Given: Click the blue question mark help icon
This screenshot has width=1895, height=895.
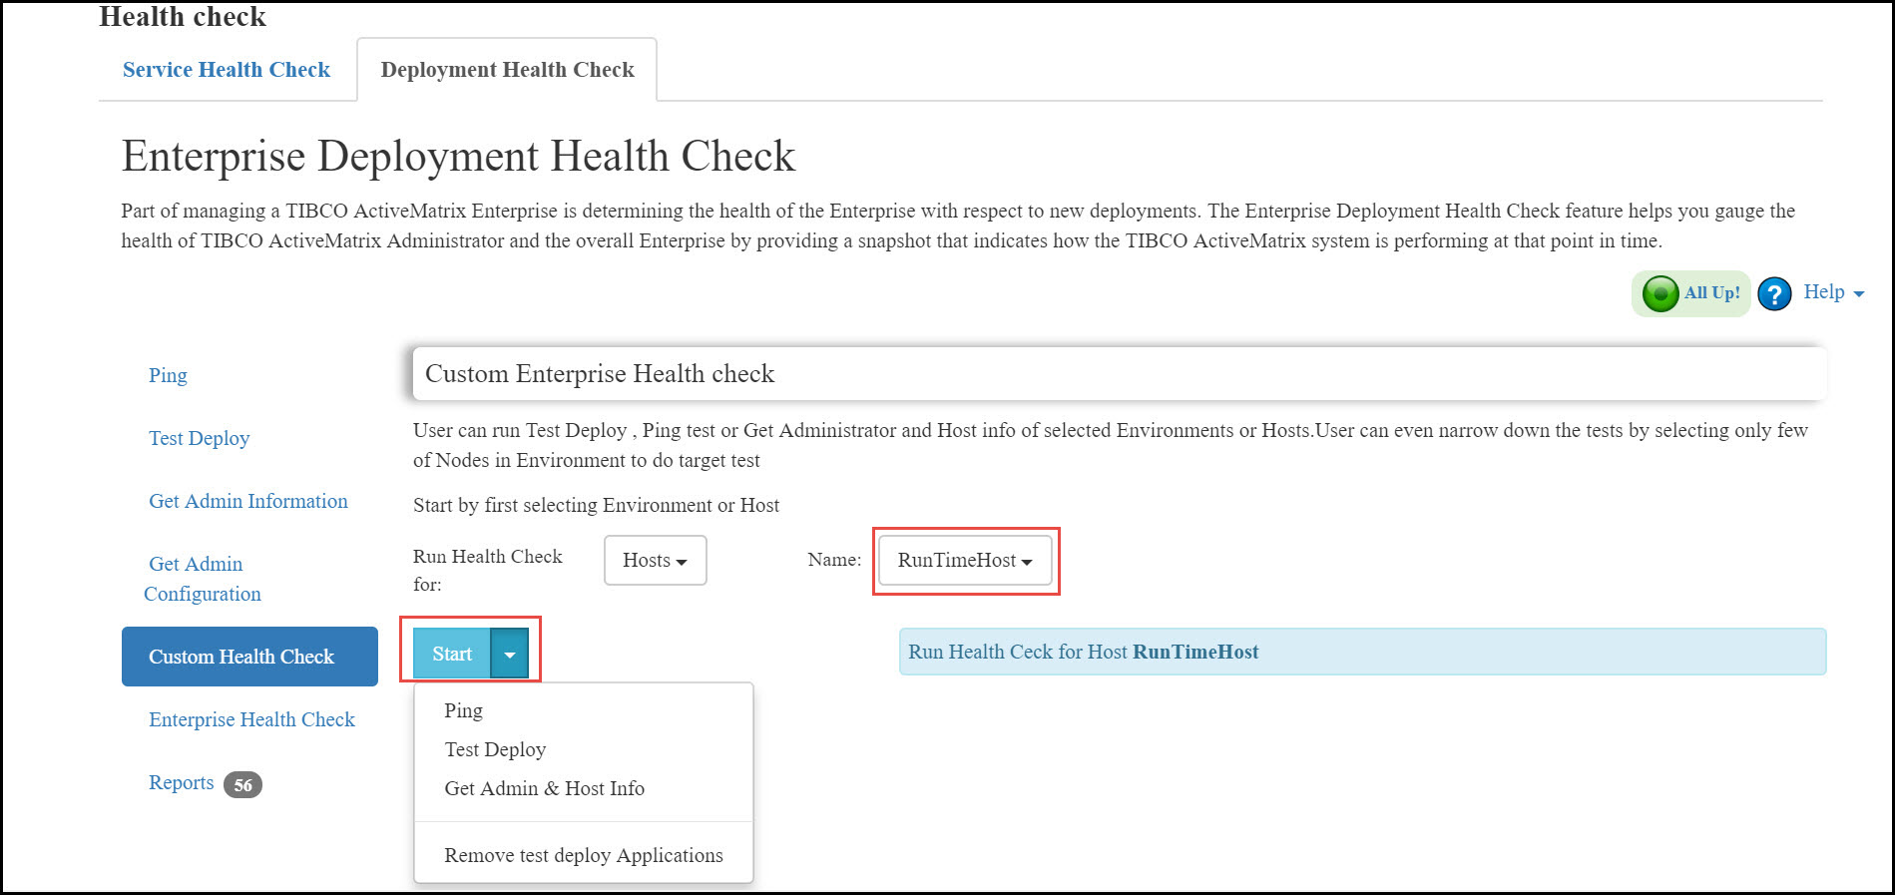Looking at the screenshot, I should 1774,294.
